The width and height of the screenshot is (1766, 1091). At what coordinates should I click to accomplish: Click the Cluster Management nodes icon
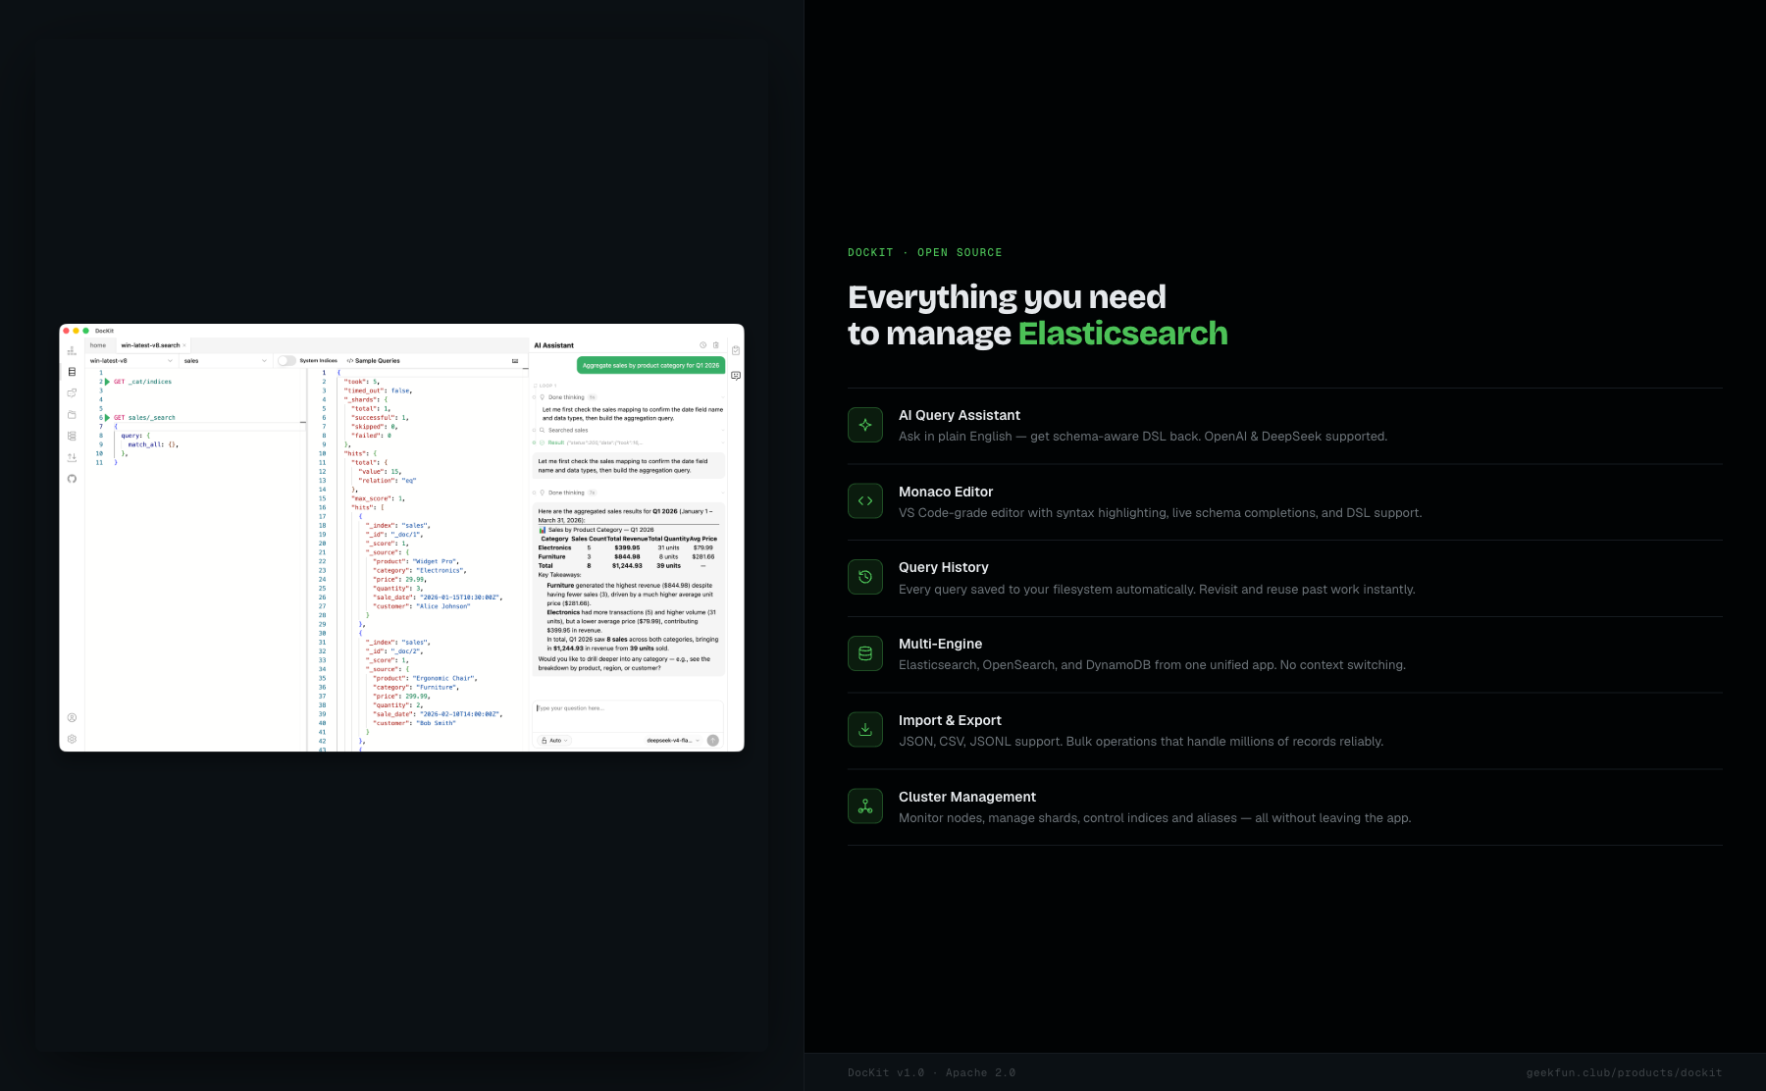(x=865, y=806)
